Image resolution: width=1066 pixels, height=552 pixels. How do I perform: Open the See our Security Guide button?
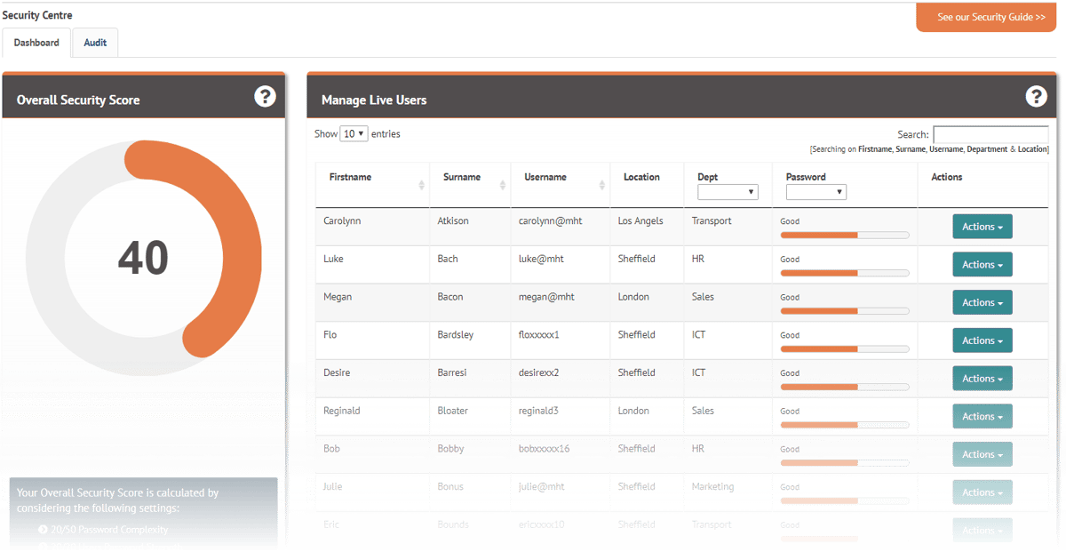[x=986, y=17]
